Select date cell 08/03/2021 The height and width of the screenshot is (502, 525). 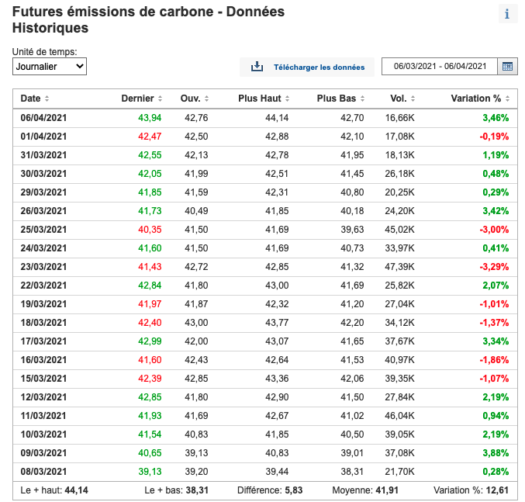(x=43, y=472)
